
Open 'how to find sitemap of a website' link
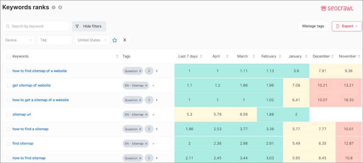click(x=39, y=71)
